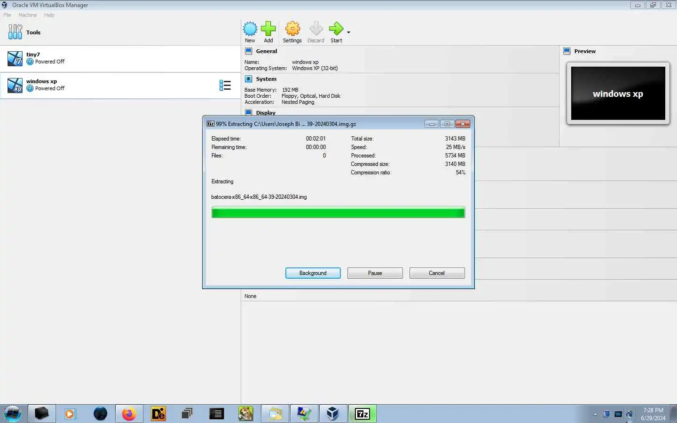The height and width of the screenshot is (423, 677).
Task: Open the De application taskbar icon
Action: pyautogui.click(x=158, y=414)
